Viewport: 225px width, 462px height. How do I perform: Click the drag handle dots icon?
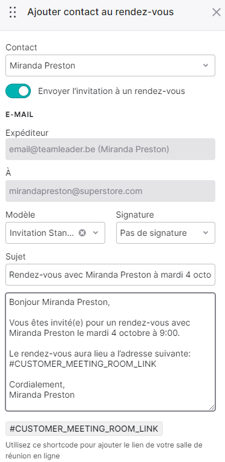(13, 12)
